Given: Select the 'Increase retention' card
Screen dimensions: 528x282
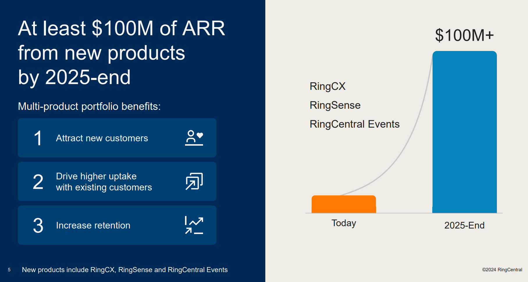Looking at the screenshot, I should pos(117,225).
